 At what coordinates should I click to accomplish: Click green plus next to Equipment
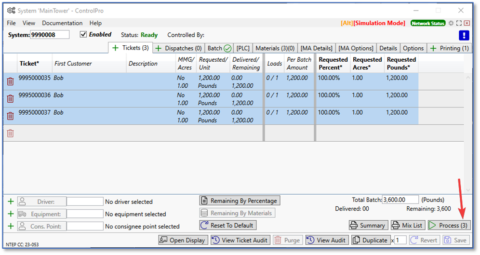click(x=11, y=214)
